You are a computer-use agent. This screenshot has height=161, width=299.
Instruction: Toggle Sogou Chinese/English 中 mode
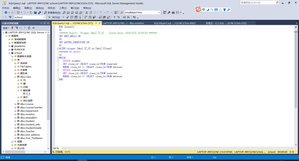tap(203, 10)
